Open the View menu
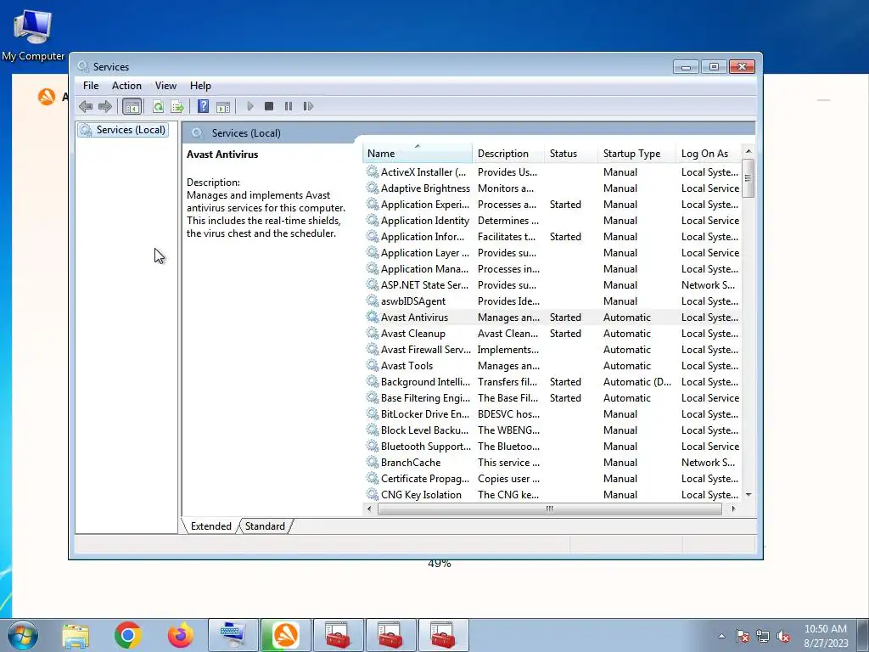This screenshot has width=869, height=652. coord(165,86)
